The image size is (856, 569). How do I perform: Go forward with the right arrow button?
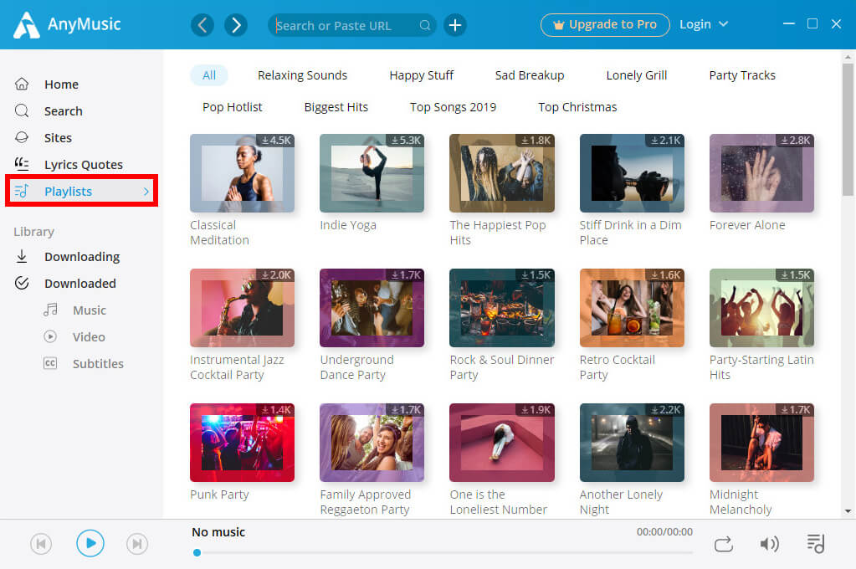click(236, 25)
